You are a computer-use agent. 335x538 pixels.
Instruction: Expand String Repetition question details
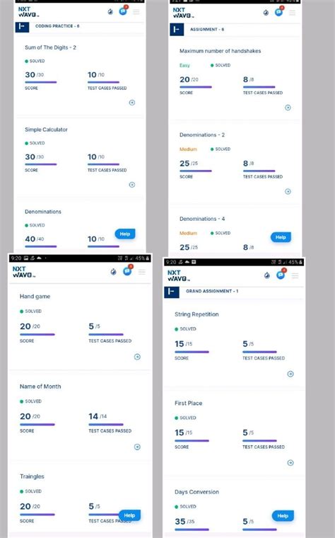290,374
